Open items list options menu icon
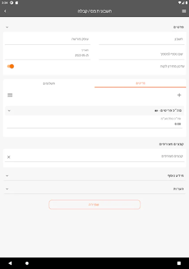This screenshot has width=189, height=269. coord(10,95)
